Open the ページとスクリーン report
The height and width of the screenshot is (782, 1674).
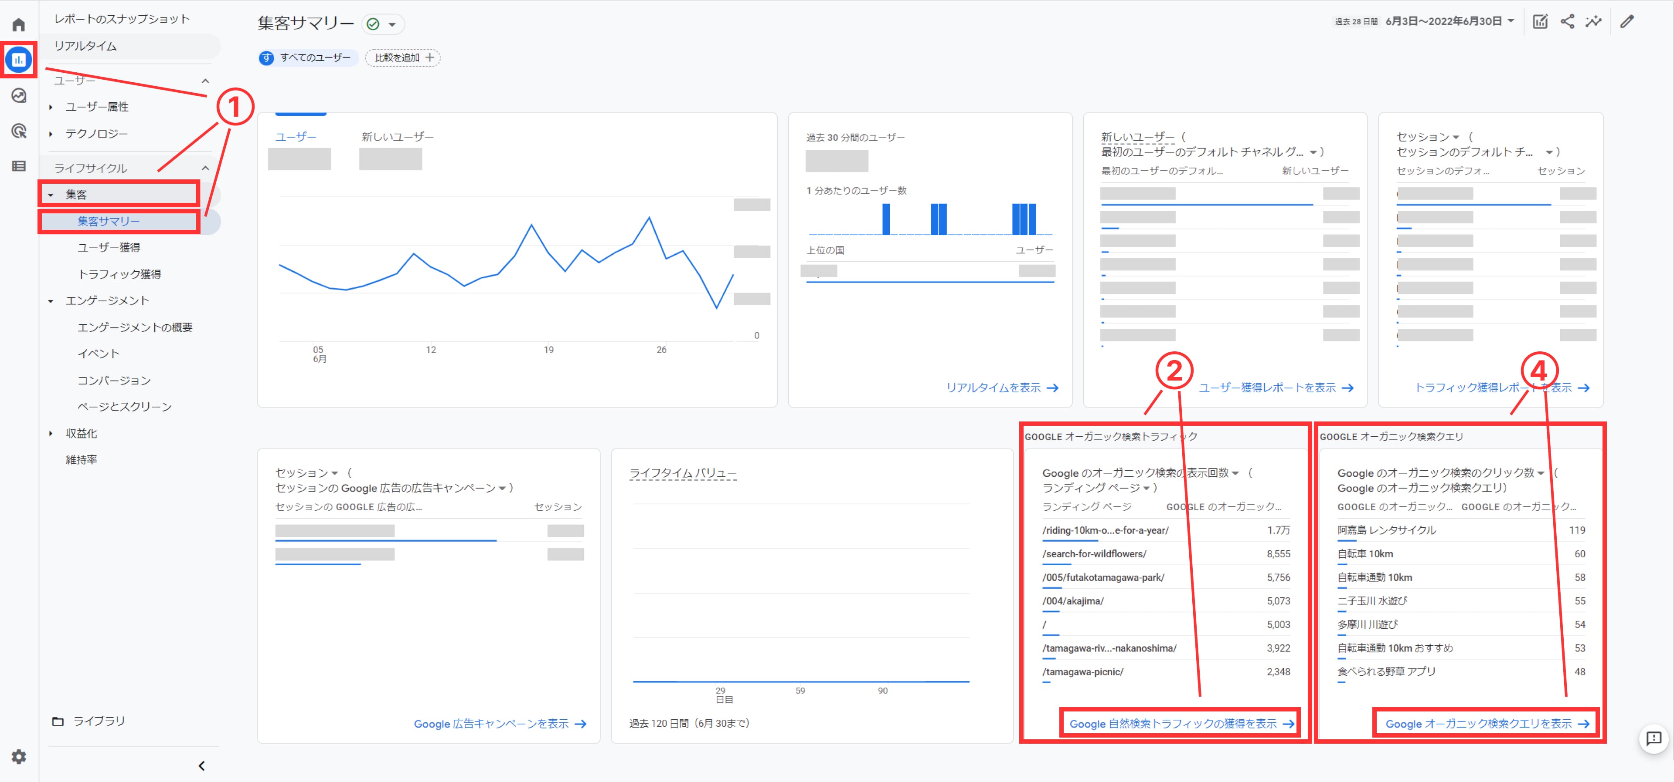(124, 407)
